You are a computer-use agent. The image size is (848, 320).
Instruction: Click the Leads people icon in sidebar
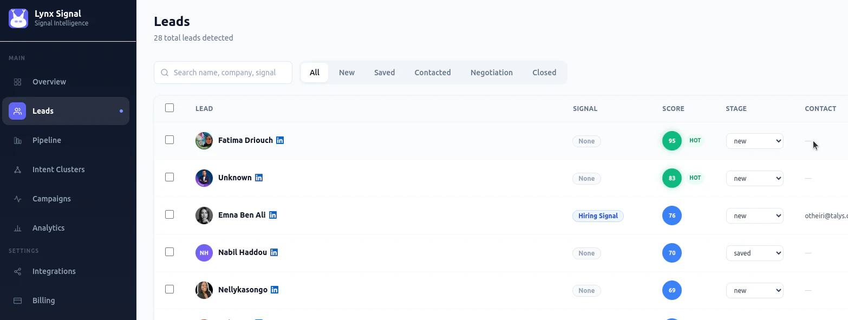pyautogui.click(x=17, y=111)
